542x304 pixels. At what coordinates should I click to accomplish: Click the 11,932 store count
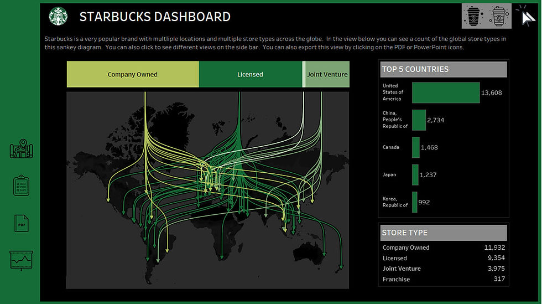tap(494, 248)
